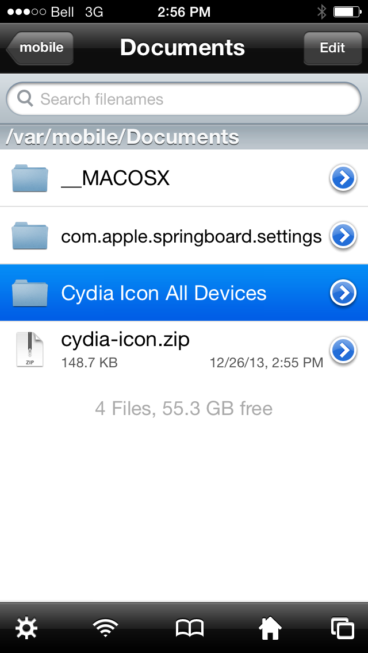This screenshot has height=653, width=368.
Task: Show details for __MACOSX folder
Action: pos(343,178)
